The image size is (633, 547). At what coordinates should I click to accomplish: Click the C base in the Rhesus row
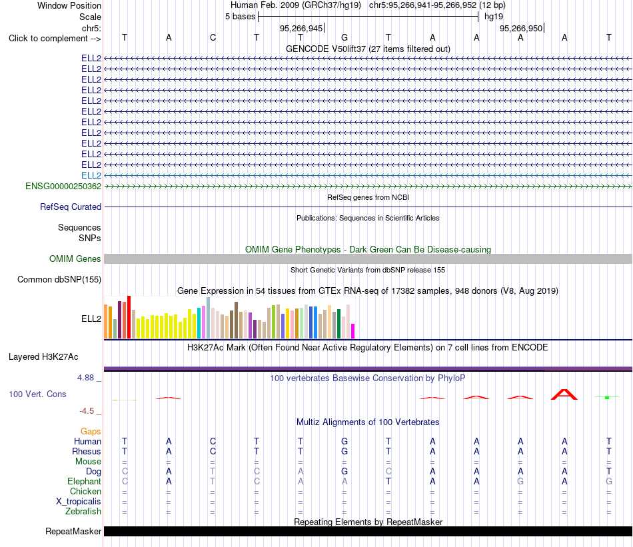point(213,451)
